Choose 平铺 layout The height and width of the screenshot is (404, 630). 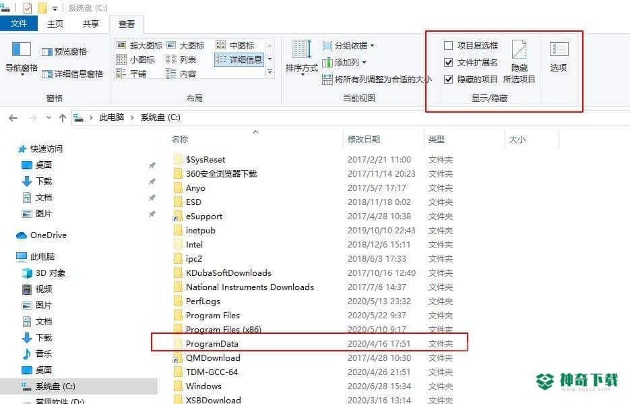click(131, 74)
